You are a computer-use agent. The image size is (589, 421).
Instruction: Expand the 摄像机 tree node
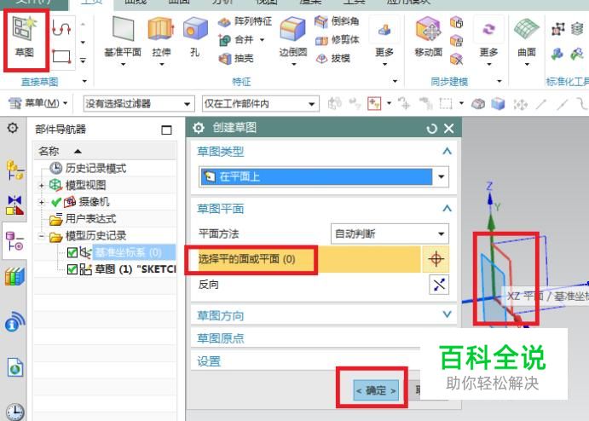pos(42,202)
